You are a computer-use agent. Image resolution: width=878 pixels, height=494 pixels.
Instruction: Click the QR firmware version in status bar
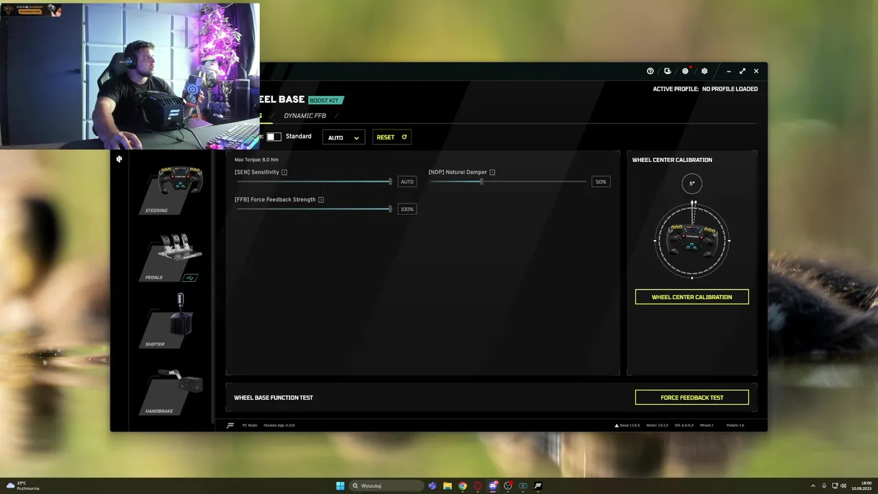point(683,425)
